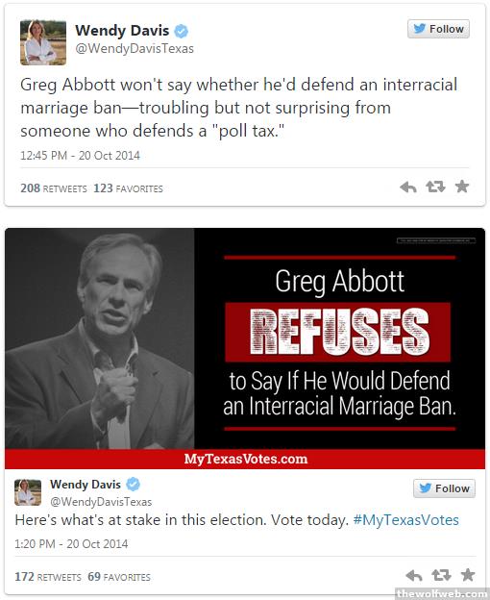Open @WendyDavisTexas handle in first tweet

point(135,49)
